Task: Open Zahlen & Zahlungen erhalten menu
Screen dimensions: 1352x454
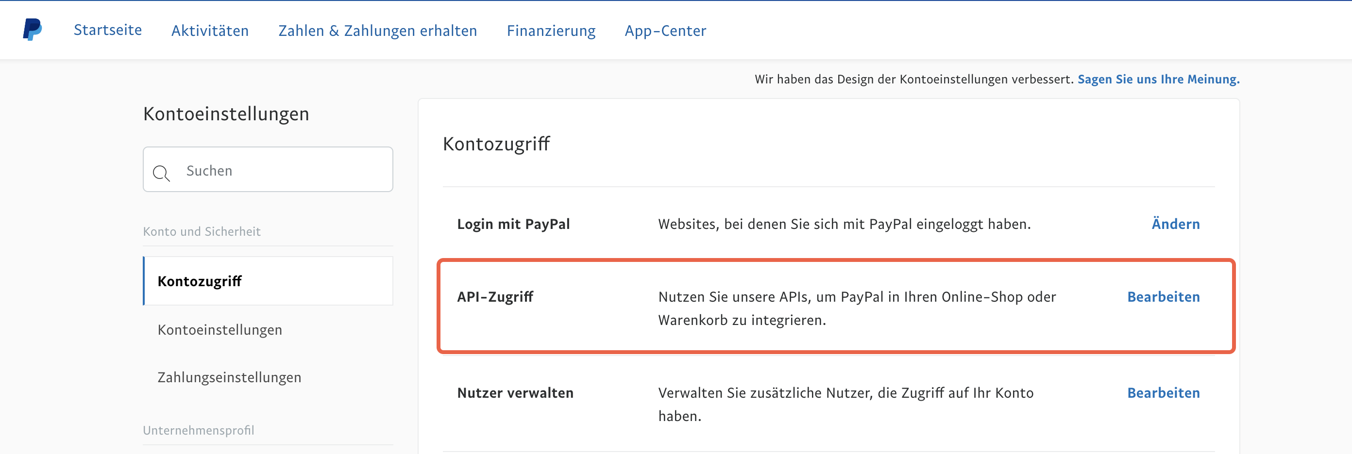Action: click(377, 31)
